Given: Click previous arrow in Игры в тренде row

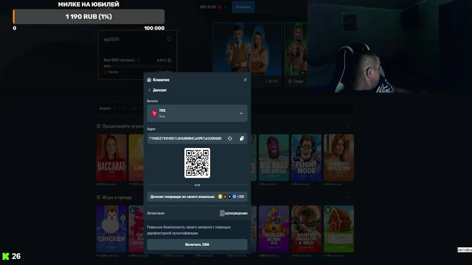Looking at the screenshot, I should (x=336, y=198).
